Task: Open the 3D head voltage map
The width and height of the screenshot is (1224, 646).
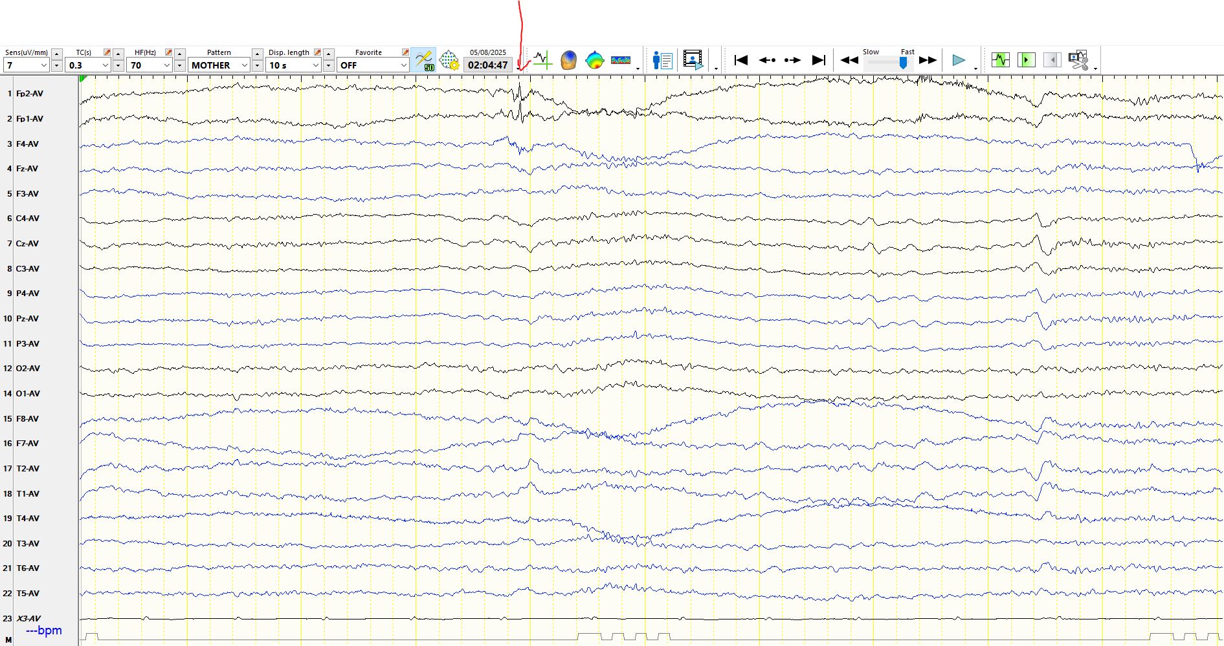Action: pos(568,60)
